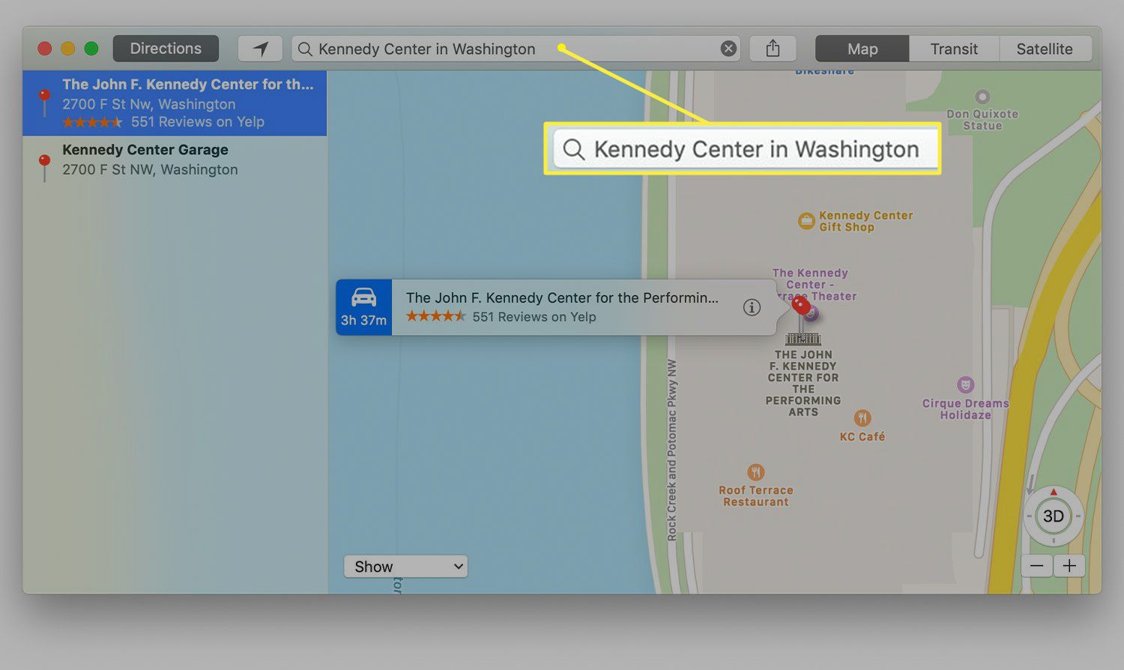Click the red pin beside John F. Kennedy result
The image size is (1124, 670).
(x=44, y=102)
